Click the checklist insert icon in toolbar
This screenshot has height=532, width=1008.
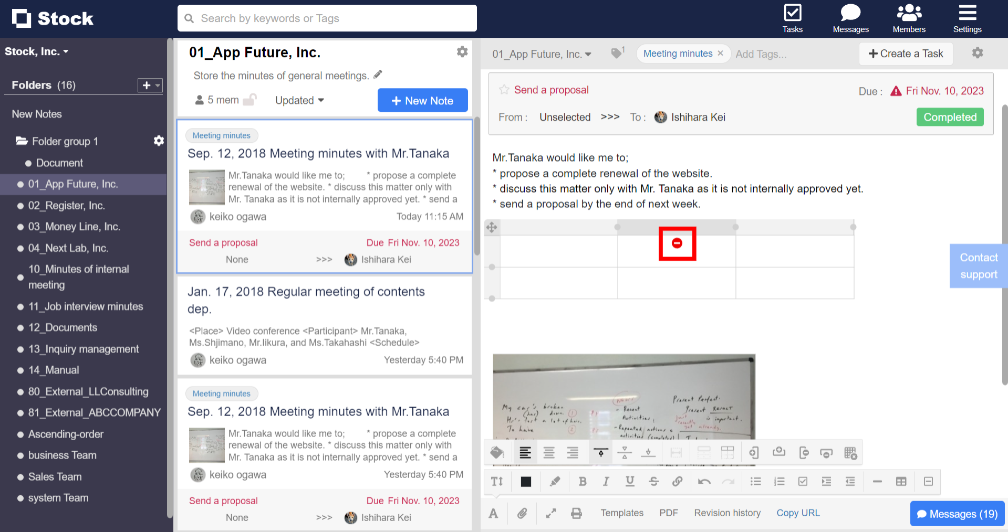803,481
